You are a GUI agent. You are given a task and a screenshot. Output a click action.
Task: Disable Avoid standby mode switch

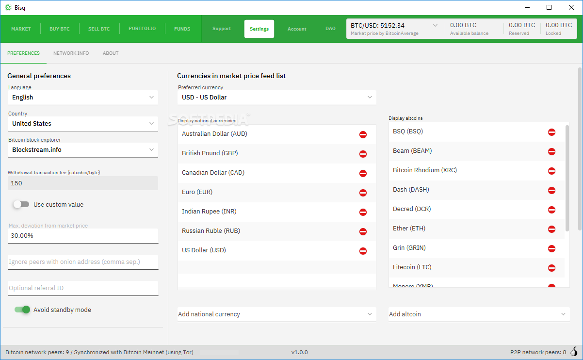point(22,310)
